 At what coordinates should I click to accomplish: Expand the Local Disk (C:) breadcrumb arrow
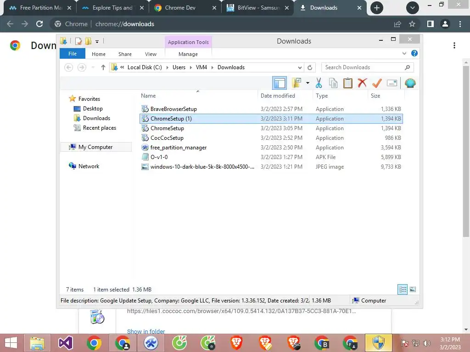click(x=167, y=68)
